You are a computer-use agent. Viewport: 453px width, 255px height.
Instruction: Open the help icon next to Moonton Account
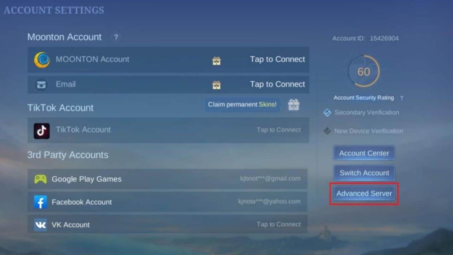point(116,37)
